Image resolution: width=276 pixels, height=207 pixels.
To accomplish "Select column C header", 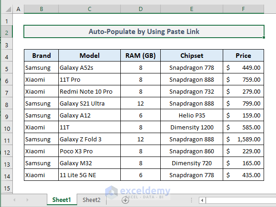I will 90,9.
